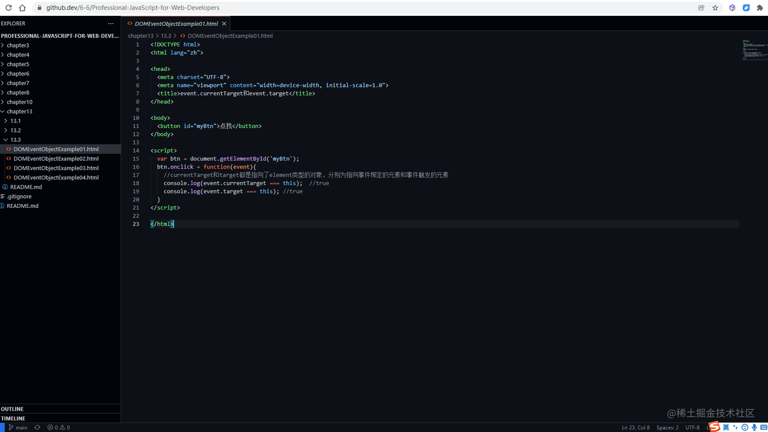The image size is (768, 432).
Task: Click the Explorer views actions ellipsis icon
Action: coord(111,23)
